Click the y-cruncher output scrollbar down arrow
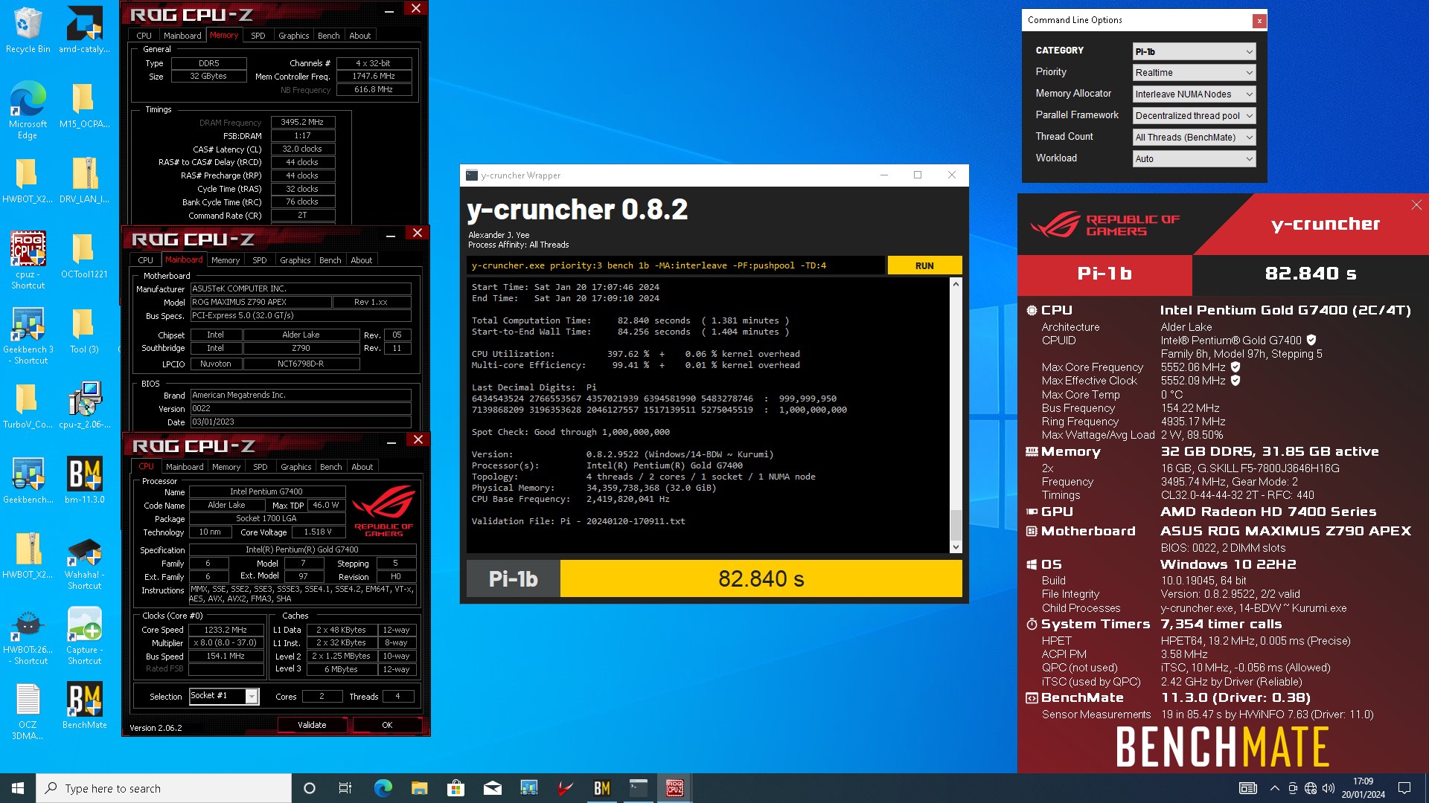This screenshot has width=1429, height=803. [956, 547]
